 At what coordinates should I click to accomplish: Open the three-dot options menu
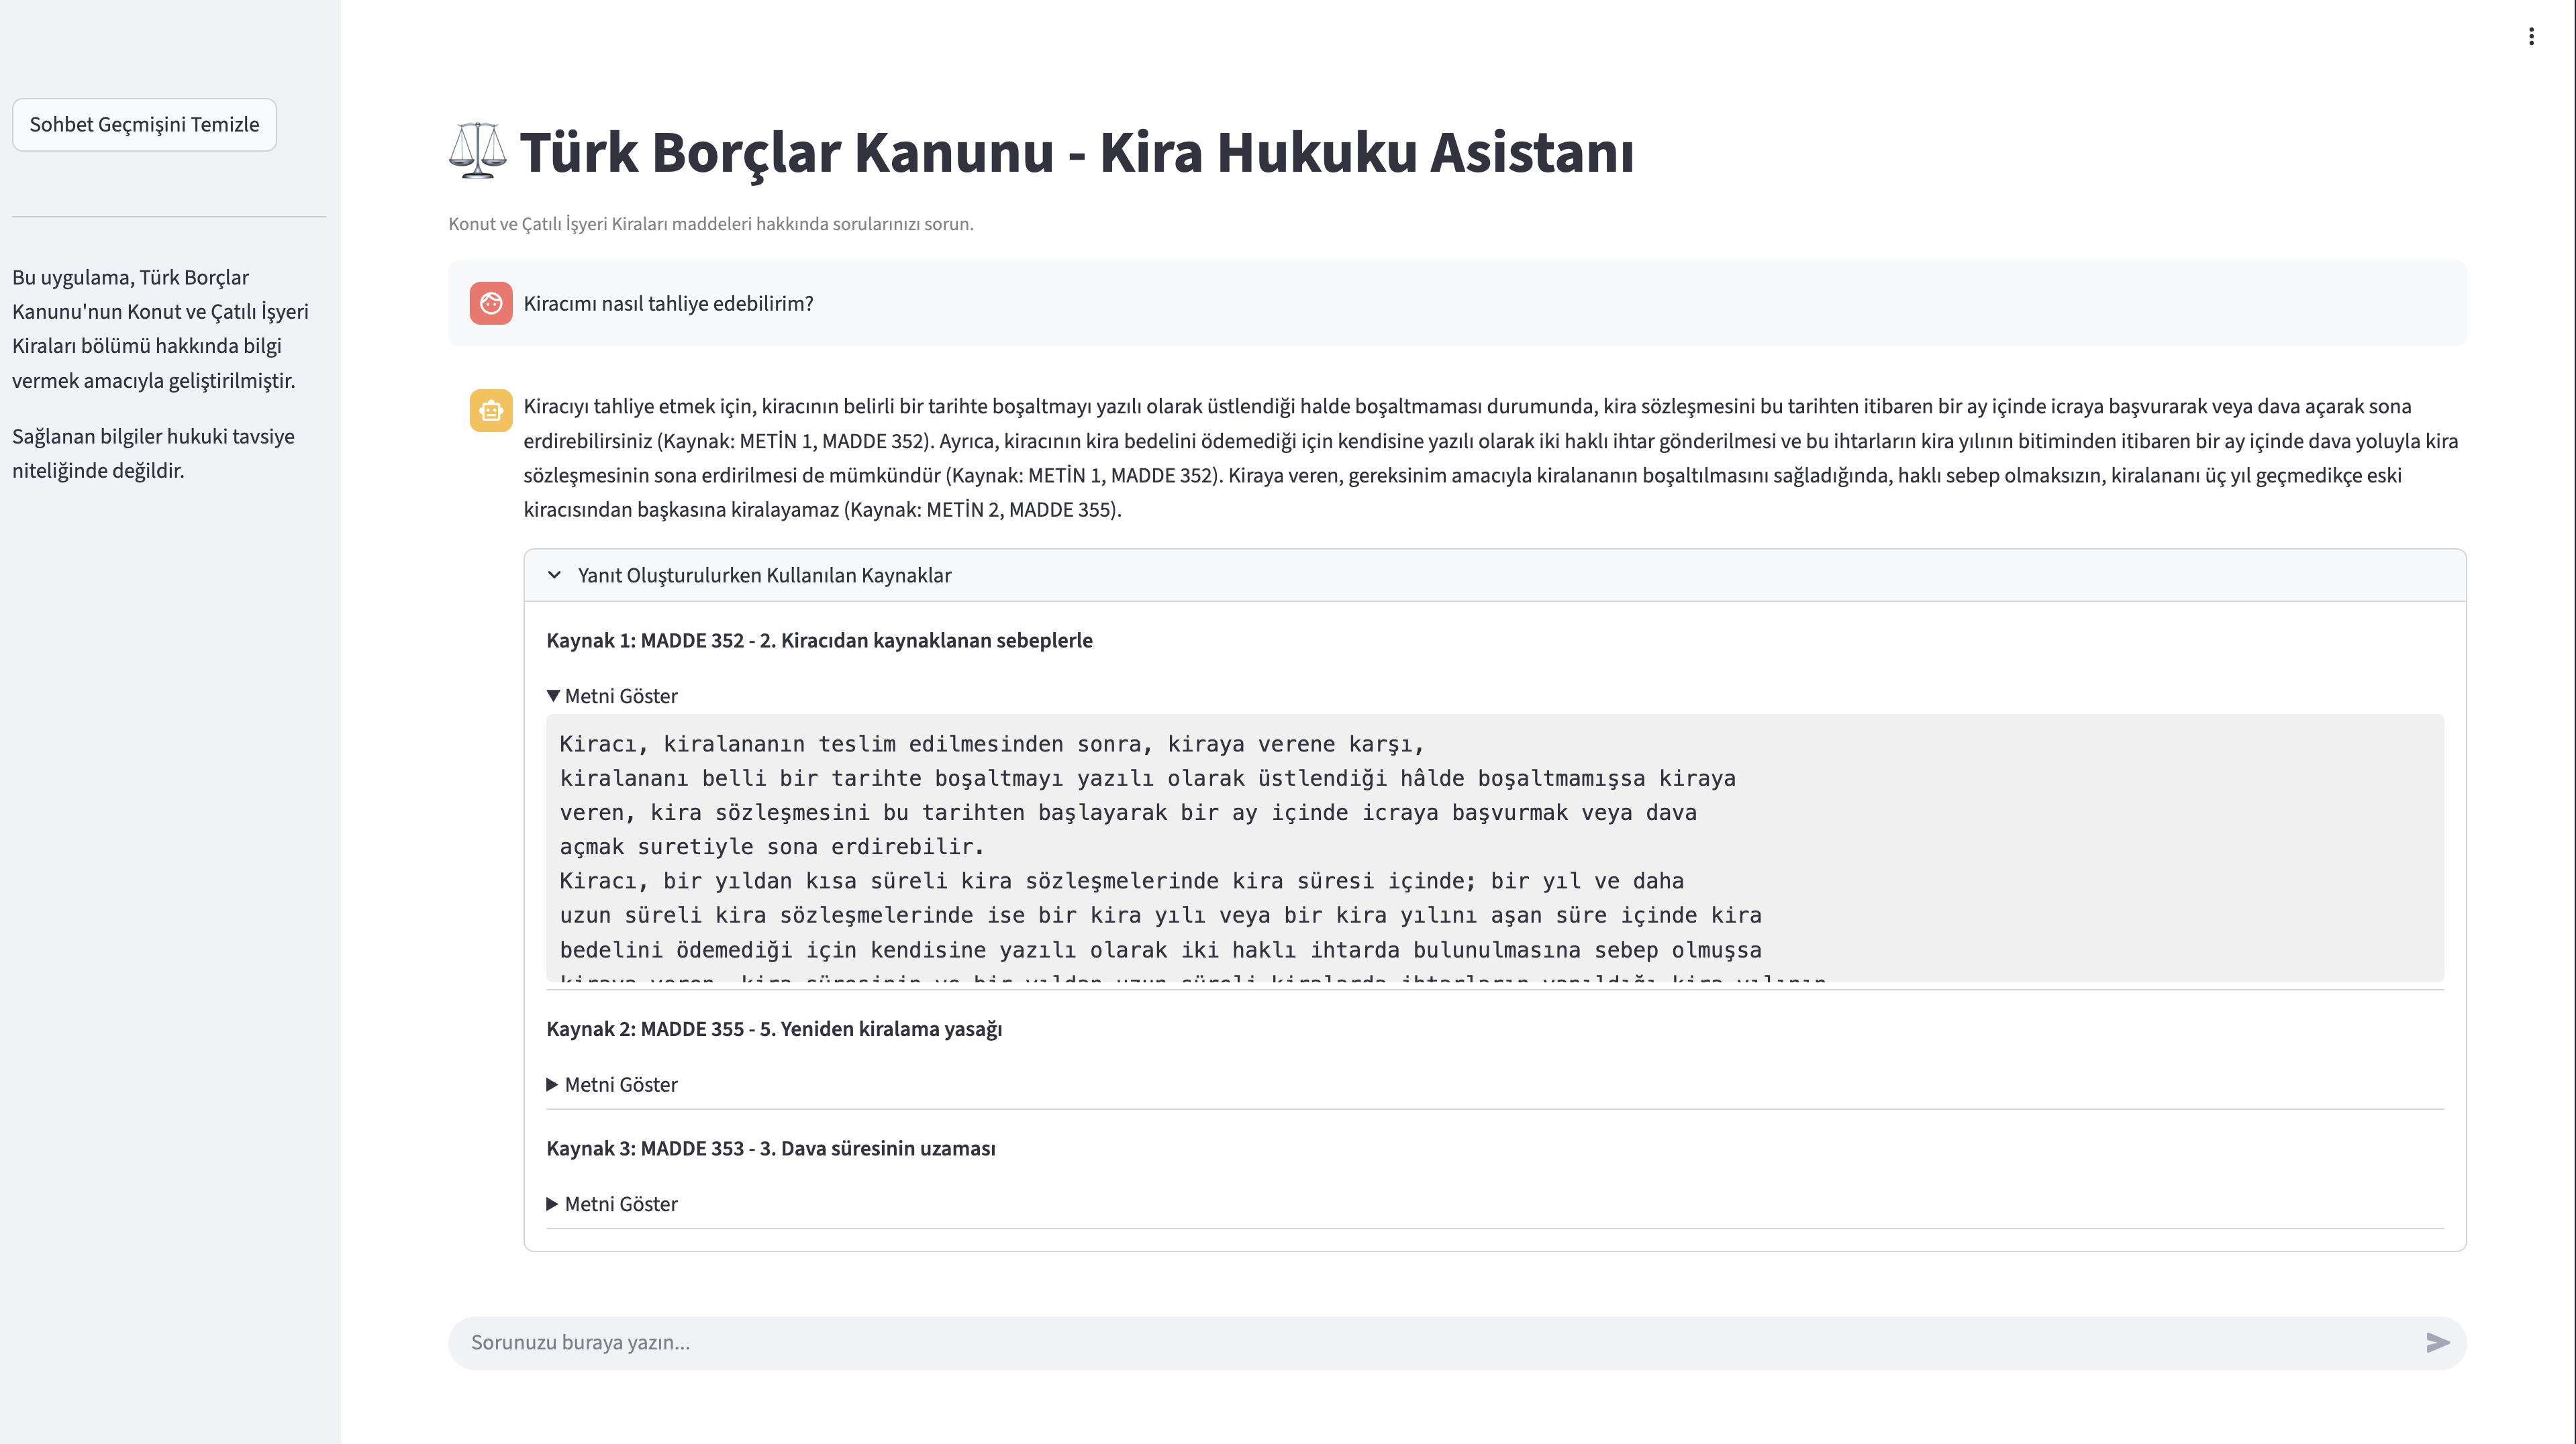coord(2532,36)
